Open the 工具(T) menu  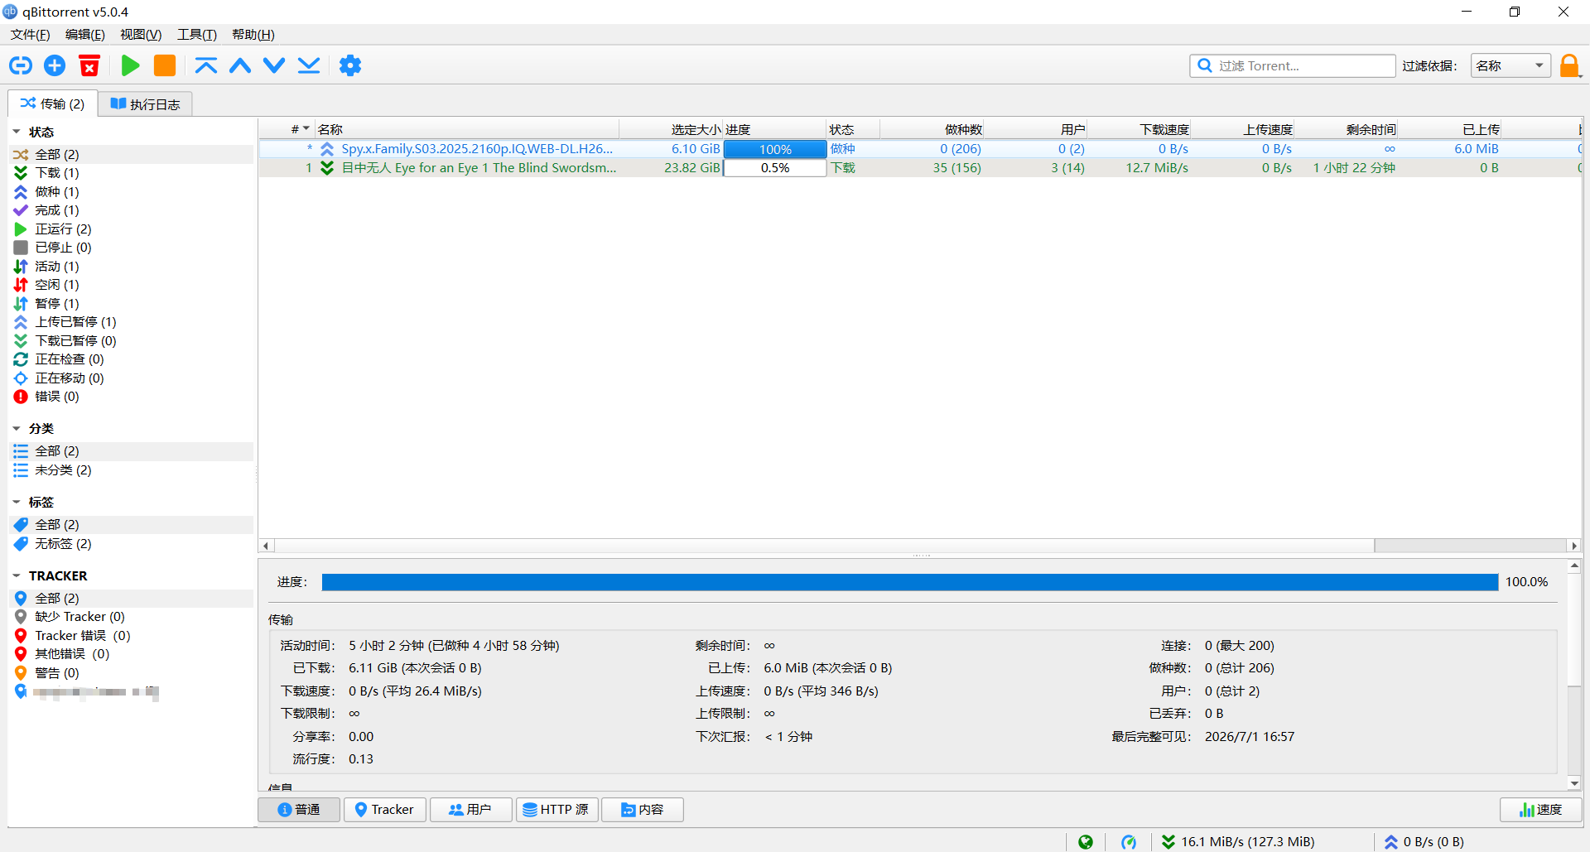coord(197,34)
